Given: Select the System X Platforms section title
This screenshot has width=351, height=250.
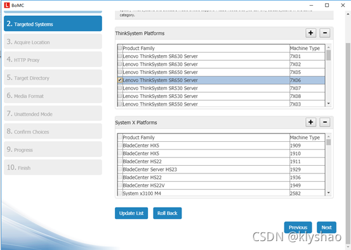Looking at the screenshot, I should tap(136, 123).
